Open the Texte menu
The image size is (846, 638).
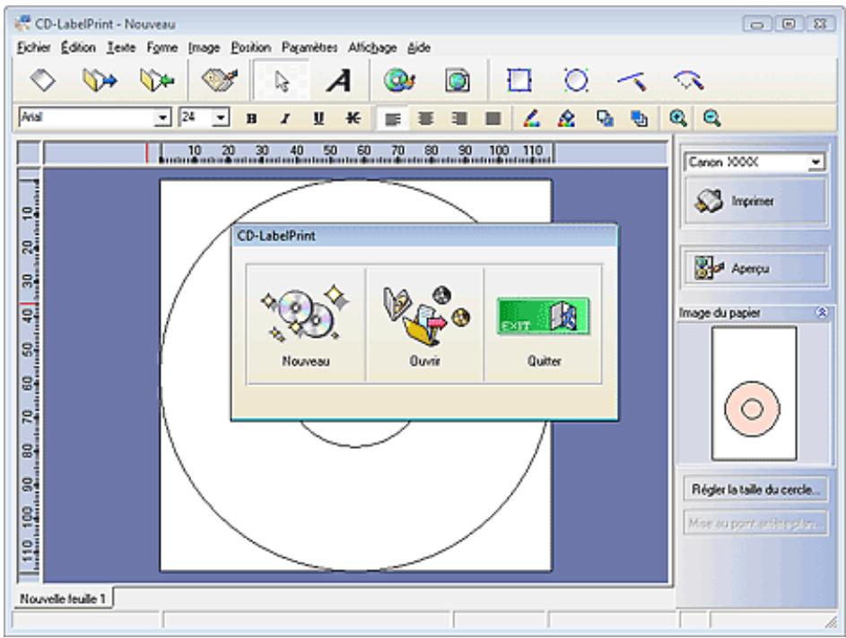click(121, 47)
